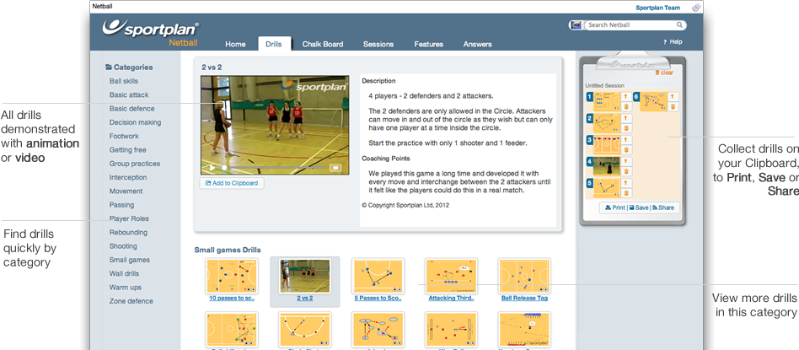Click Add to Clipboard button
The image size is (799, 350).
click(x=232, y=183)
